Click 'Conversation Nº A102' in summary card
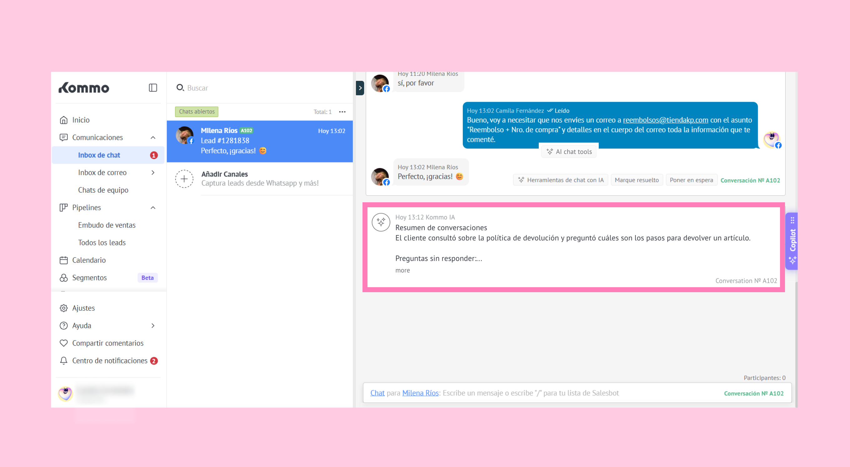850x467 pixels. (x=746, y=281)
